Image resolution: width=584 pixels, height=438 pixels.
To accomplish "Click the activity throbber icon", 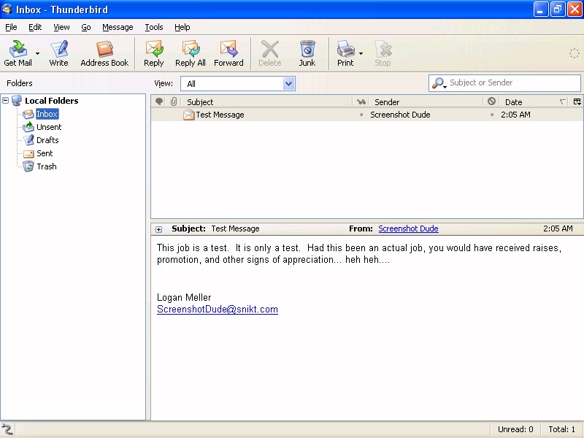I will (575, 53).
